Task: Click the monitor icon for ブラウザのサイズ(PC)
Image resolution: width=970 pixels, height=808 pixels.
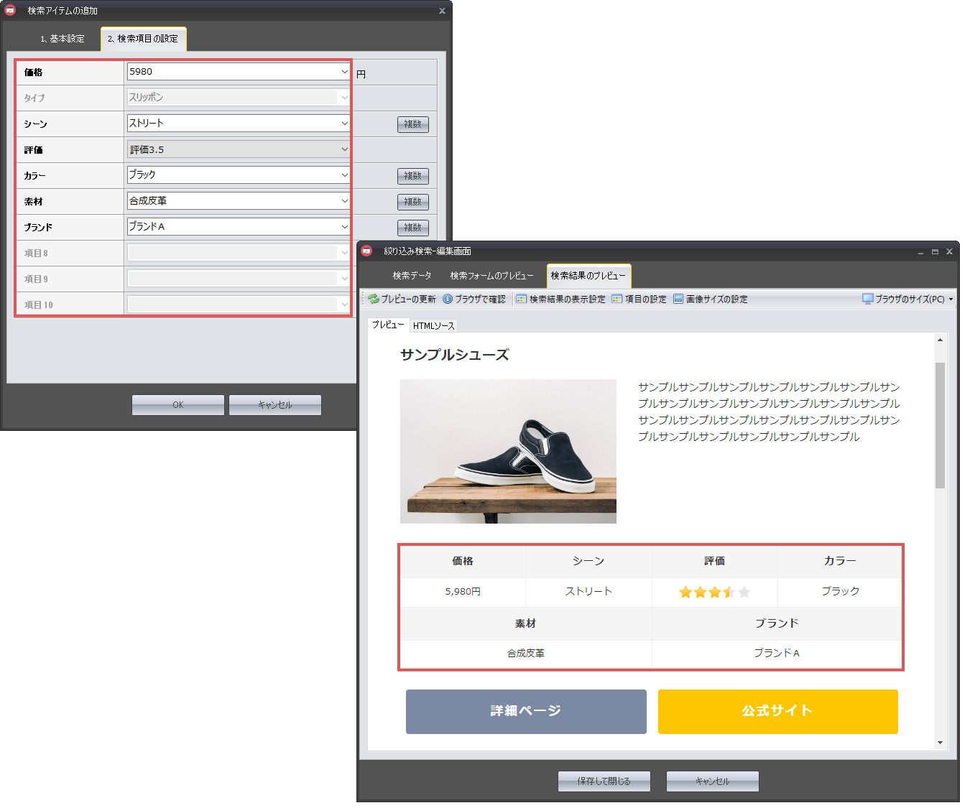Action: pyautogui.click(x=867, y=299)
